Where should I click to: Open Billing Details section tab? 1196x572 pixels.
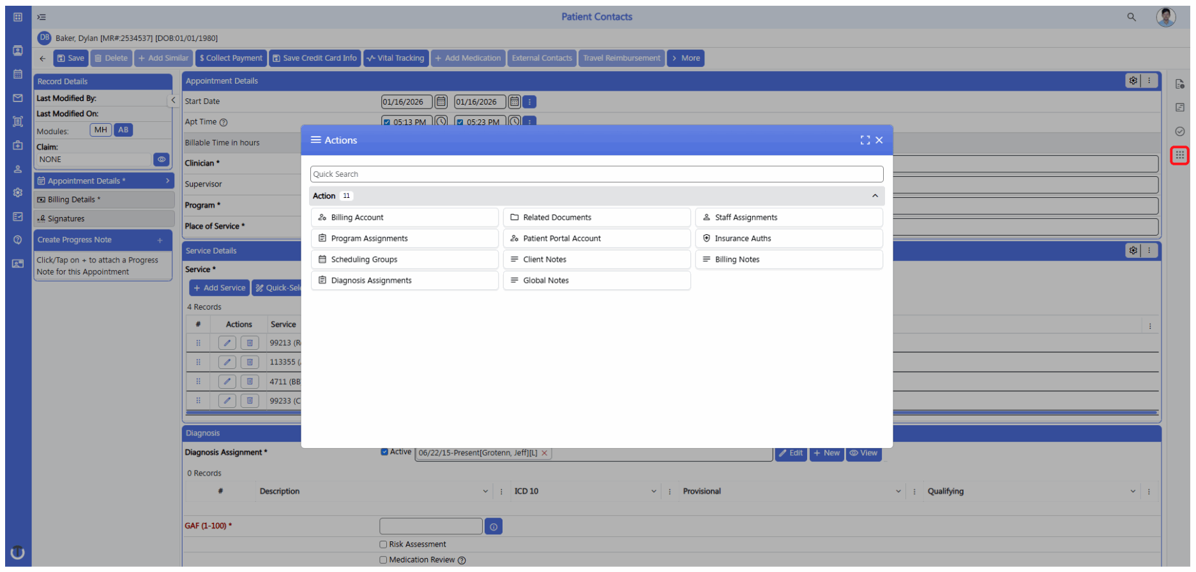[103, 200]
